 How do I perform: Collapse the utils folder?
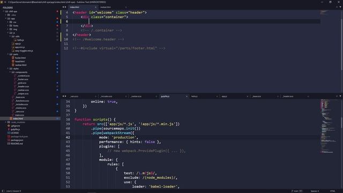(x=10, y=36)
